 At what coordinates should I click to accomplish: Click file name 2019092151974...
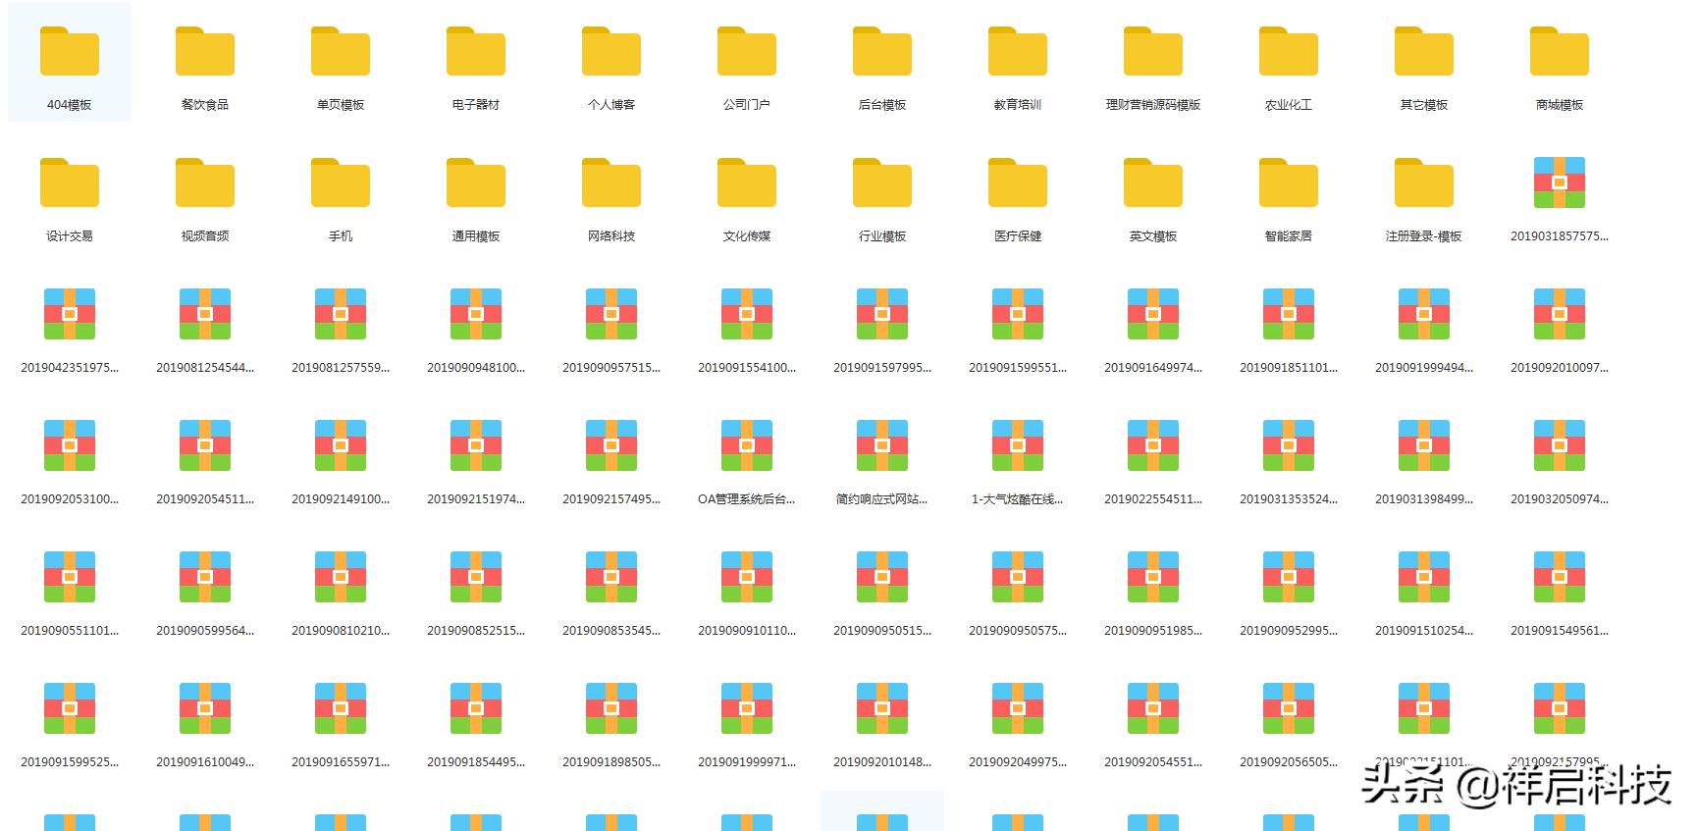[476, 499]
